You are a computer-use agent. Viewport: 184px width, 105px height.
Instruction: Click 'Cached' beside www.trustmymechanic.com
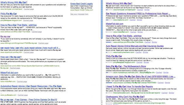139,52
